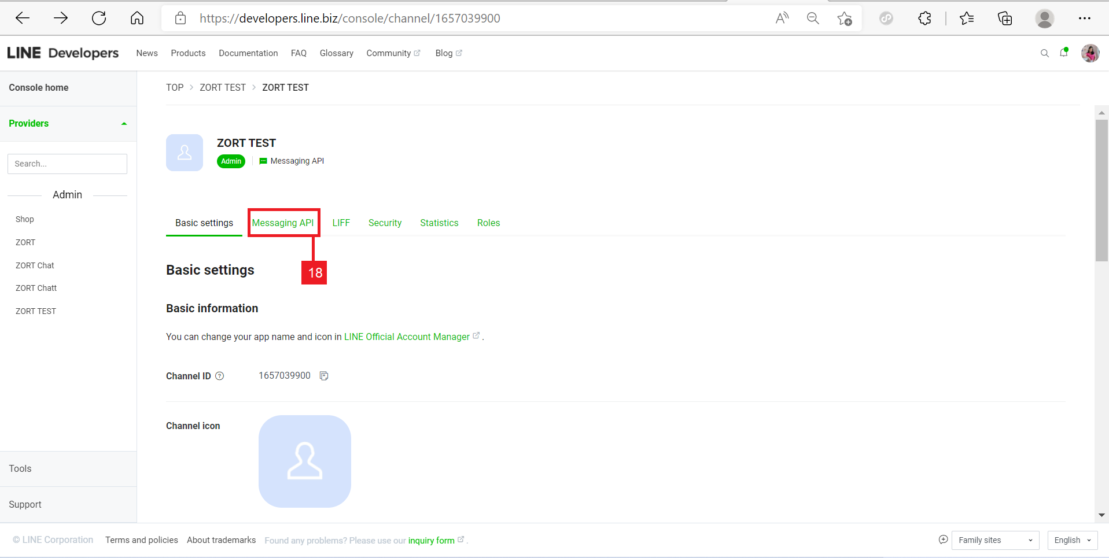Screen dimensions: 1109x558
Task: Go back with the browser back arrow
Action: (23, 19)
